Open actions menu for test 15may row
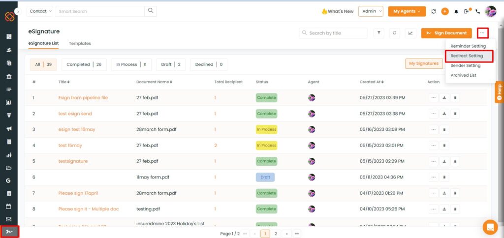504x238 pixels. point(433,146)
